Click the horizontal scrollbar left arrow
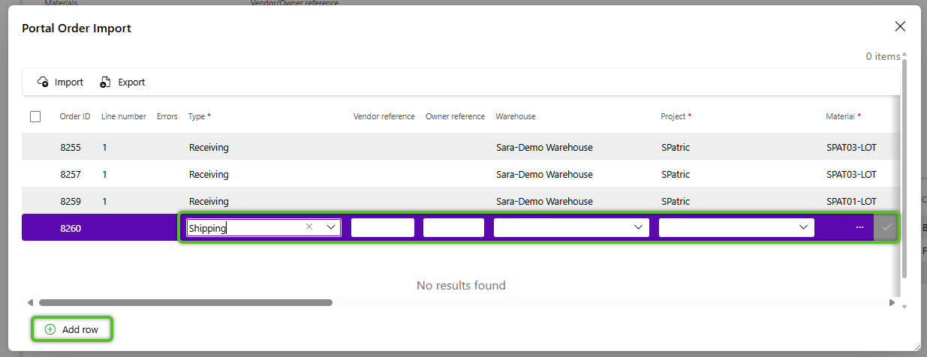The height and width of the screenshot is (357, 927). pyautogui.click(x=31, y=303)
